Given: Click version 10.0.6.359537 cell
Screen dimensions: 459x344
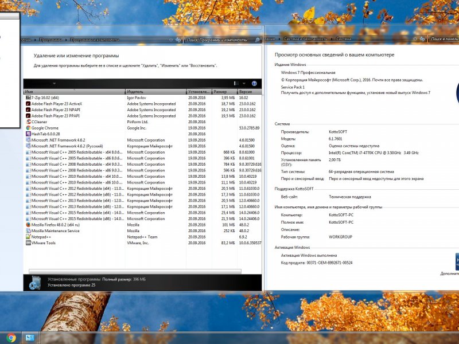Looking at the screenshot, I should point(250,243).
